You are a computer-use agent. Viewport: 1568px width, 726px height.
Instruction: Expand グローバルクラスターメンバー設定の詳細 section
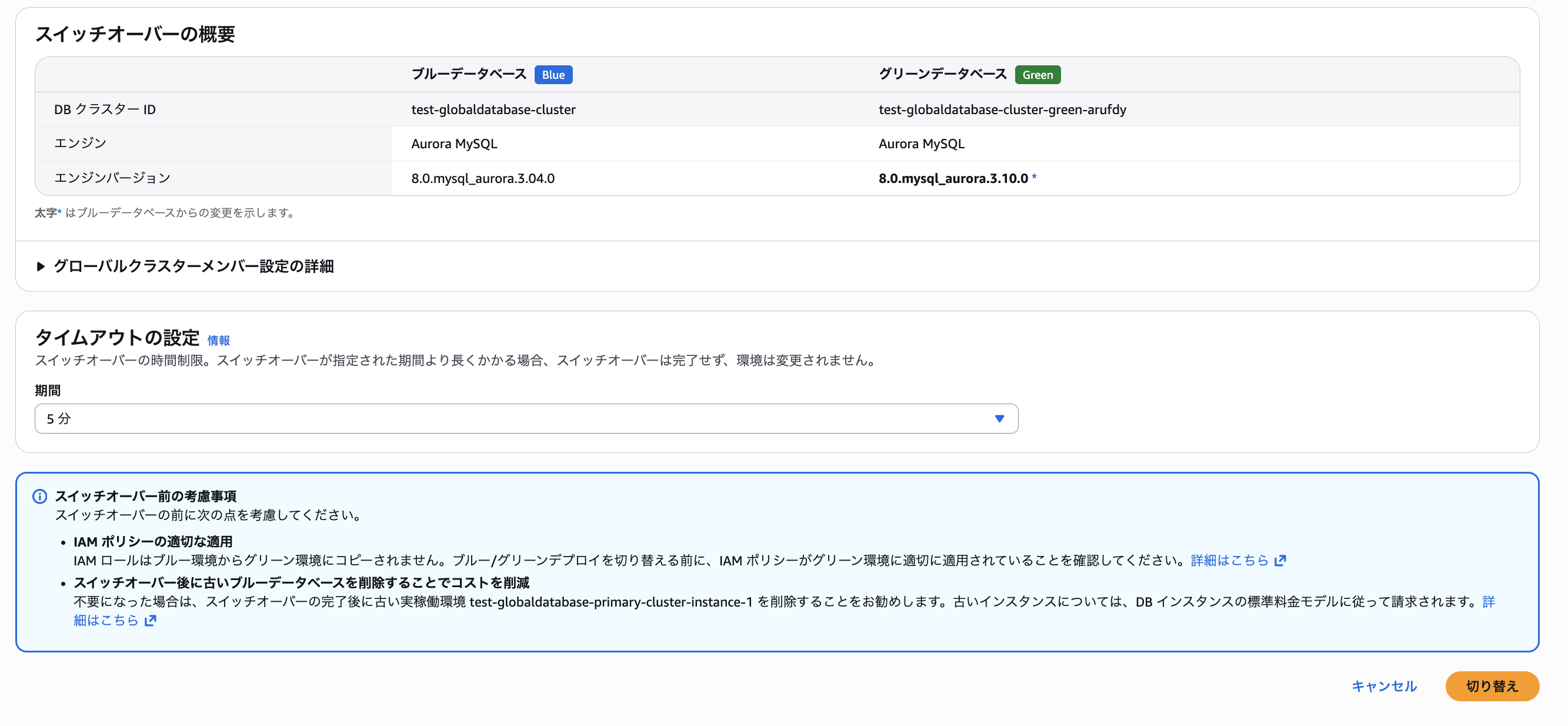193,266
